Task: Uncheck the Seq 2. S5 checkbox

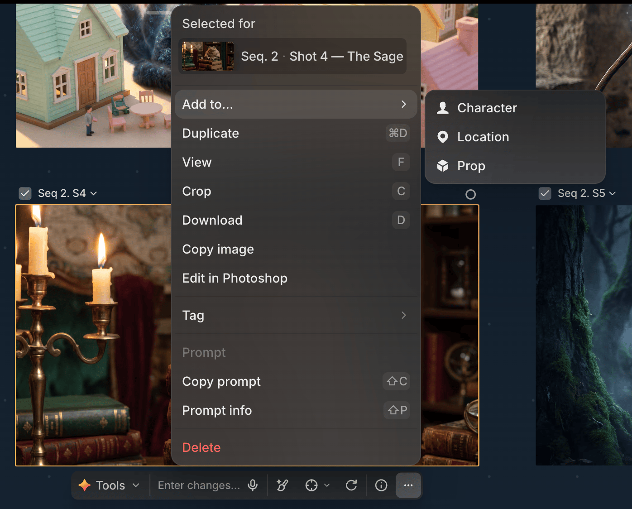Action: coord(545,193)
